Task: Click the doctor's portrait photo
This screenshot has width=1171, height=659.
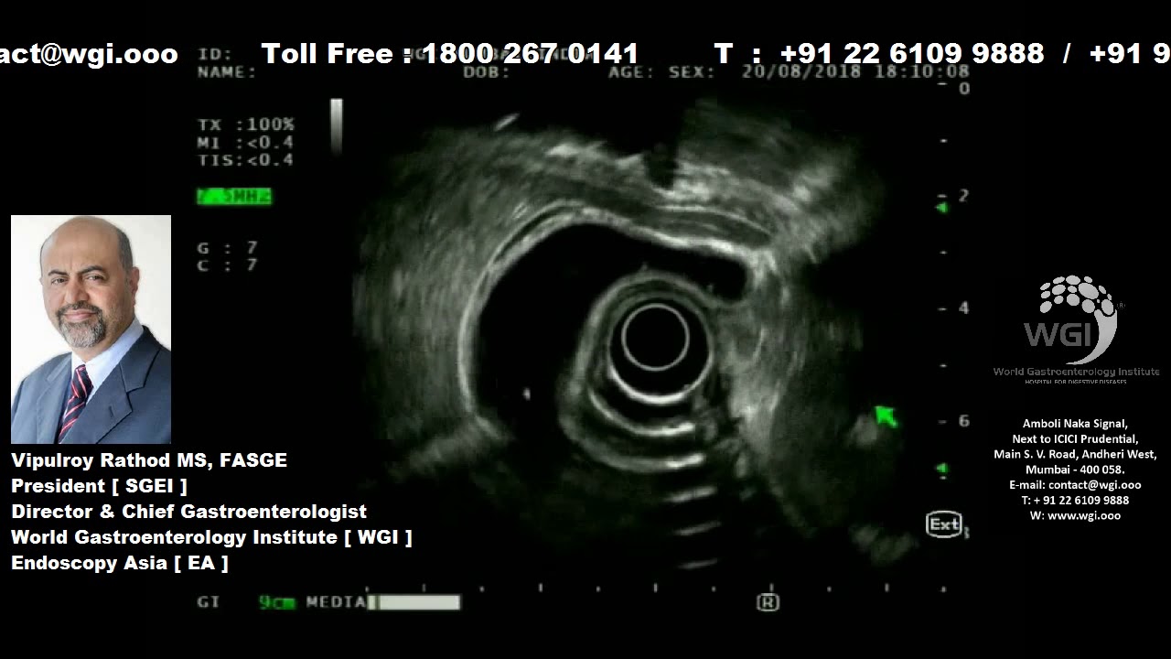Action: pos(91,329)
